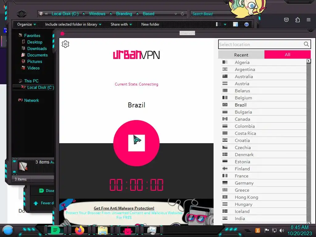Open Downloads in Explorer Favorites

click(37, 48)
